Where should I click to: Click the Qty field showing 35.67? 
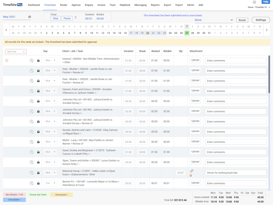click(180, 173)
